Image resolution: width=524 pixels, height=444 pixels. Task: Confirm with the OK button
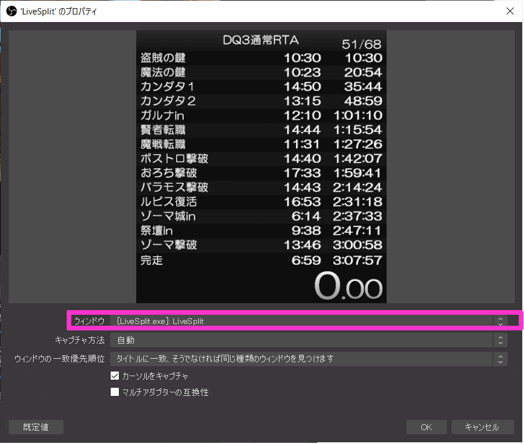(427, 427)
